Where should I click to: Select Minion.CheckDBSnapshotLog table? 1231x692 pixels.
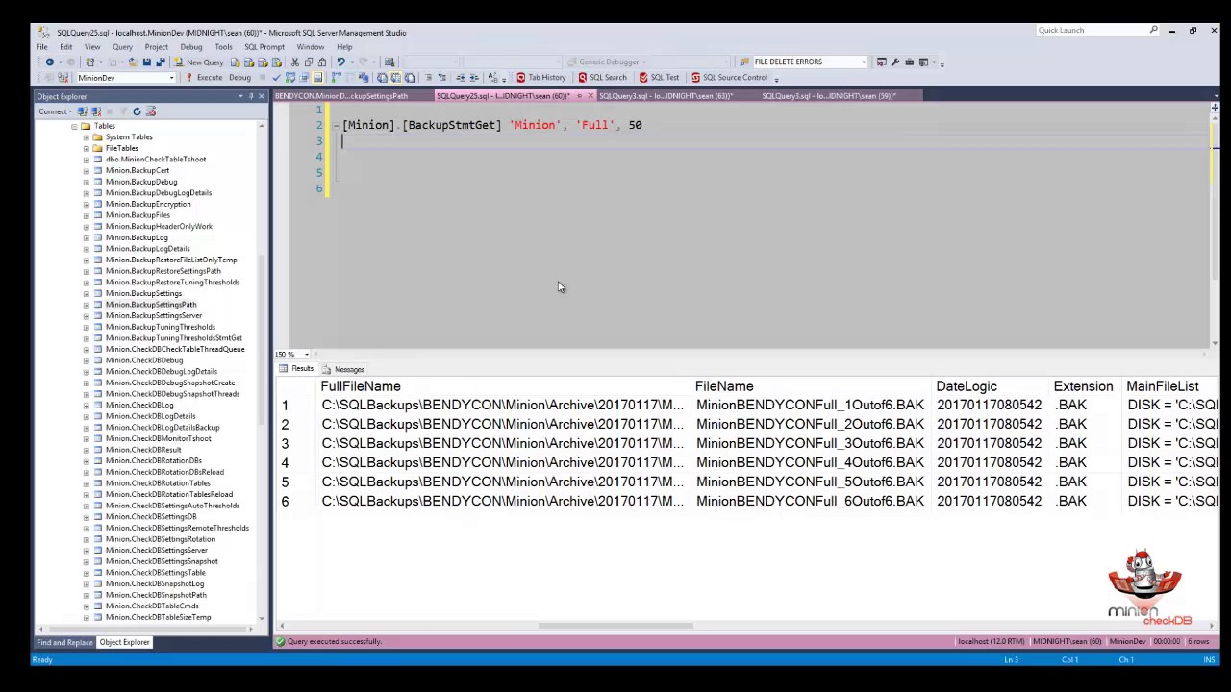(155, 583)
